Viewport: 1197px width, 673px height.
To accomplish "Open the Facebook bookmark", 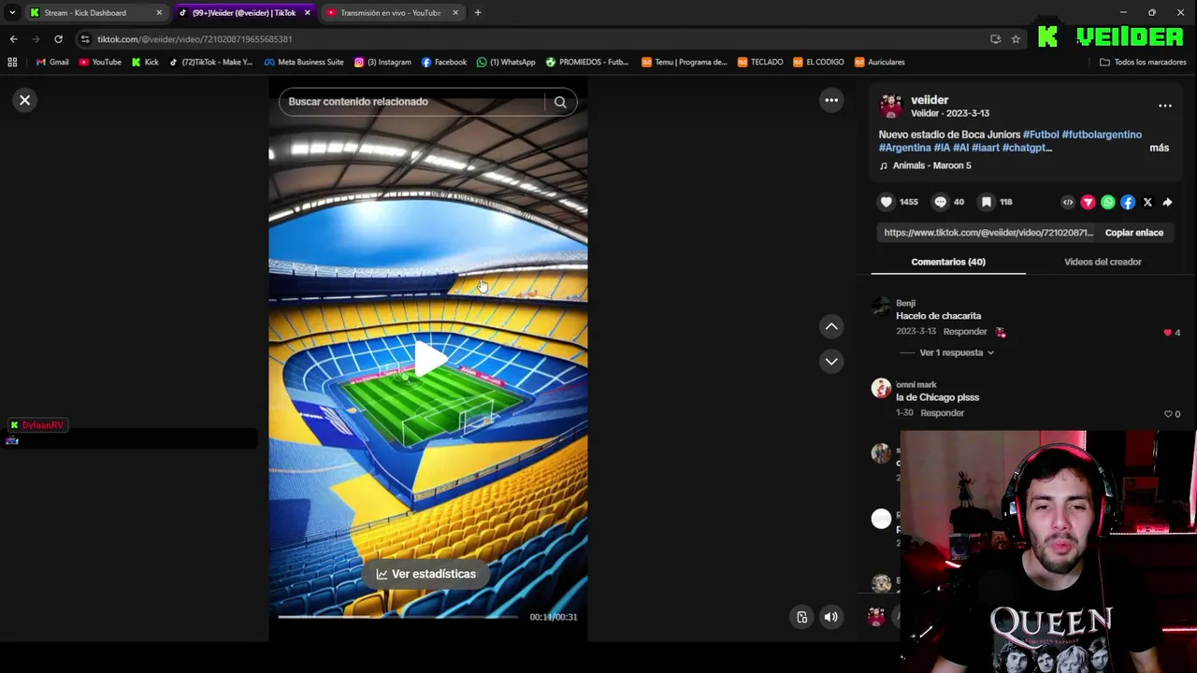I will [444, 63].
